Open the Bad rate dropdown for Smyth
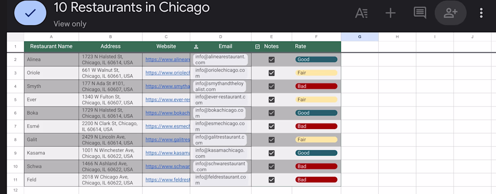Screen dimensions: 496x194 317,86
